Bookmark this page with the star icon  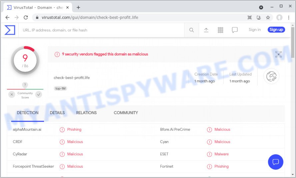pos(268,18)
